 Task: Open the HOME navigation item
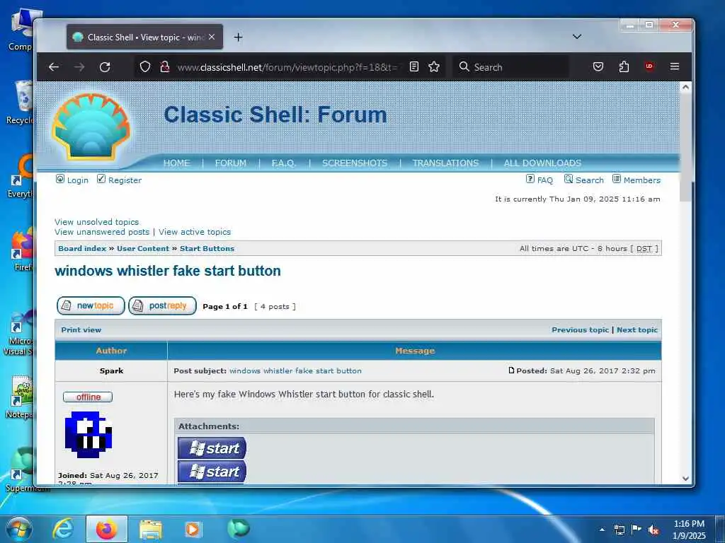point(176,163)
